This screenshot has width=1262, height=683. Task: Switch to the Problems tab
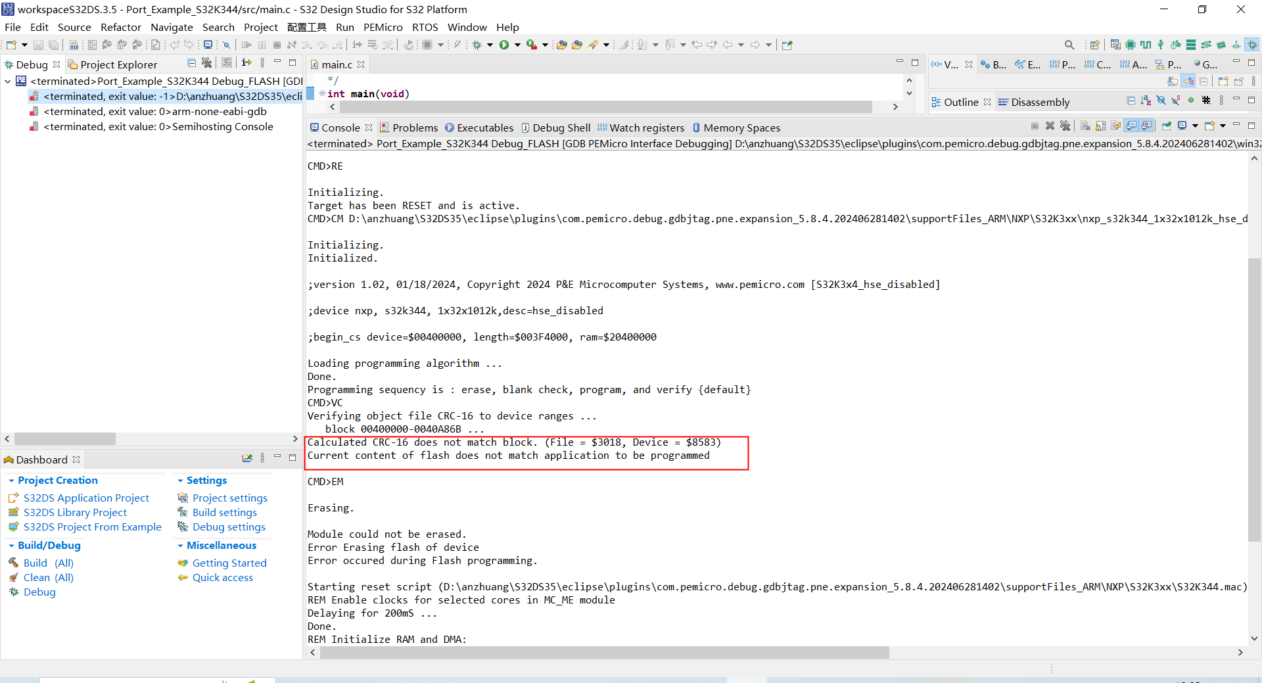(414, 128)
